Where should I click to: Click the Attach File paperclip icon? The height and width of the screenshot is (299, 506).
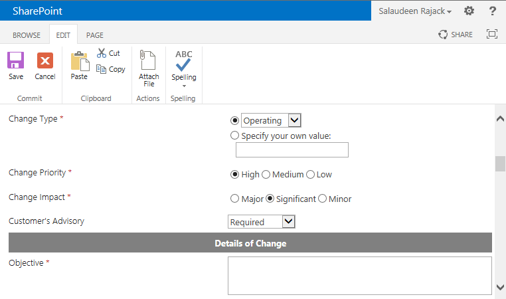[x=148, y=60]
